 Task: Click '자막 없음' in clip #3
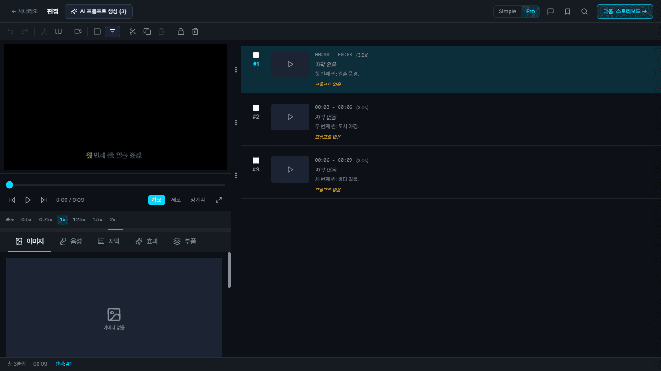point(326,170)
